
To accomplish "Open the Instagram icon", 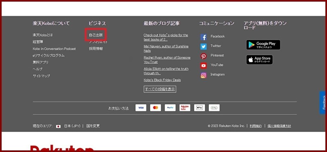I will pos(204,75).
